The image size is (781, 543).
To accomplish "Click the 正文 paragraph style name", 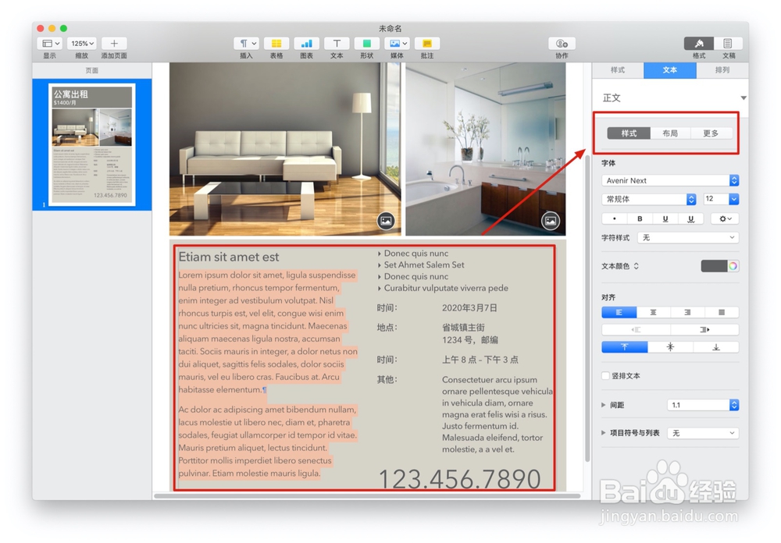I will tap(612, 98).
